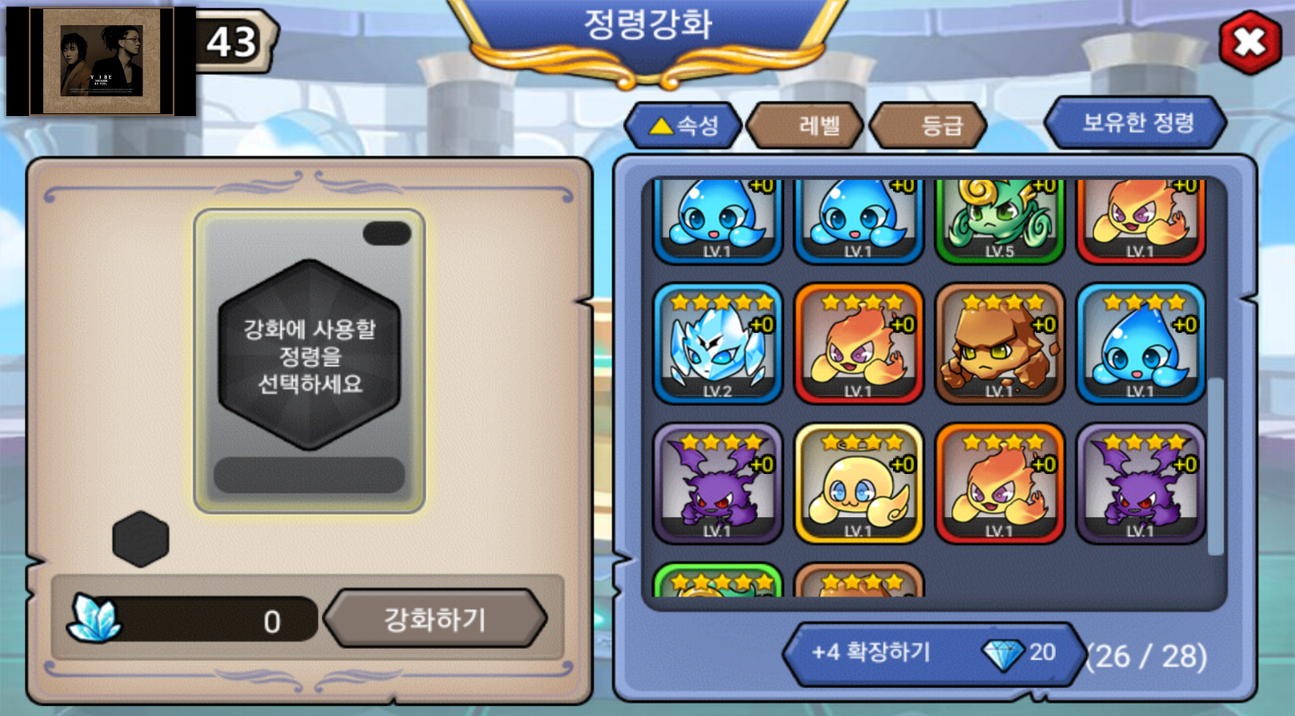1295x716 pixels.
Task: Sort spirits by 속성 attribute
Action: tap(683, 126)
